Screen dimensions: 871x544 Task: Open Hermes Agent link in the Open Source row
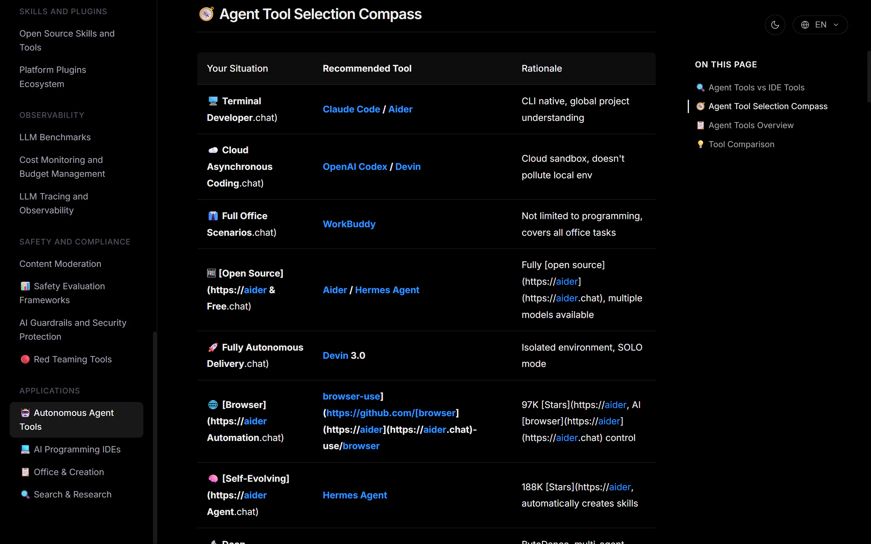pyautogui.click(x=387, y=290)
